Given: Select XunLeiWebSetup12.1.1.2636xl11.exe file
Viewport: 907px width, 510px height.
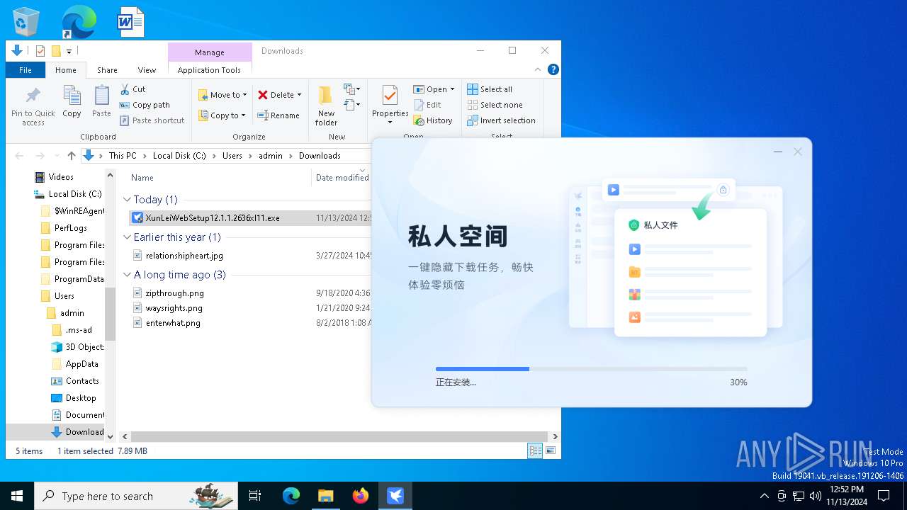Looking at the screenshot, I should 213,218.
